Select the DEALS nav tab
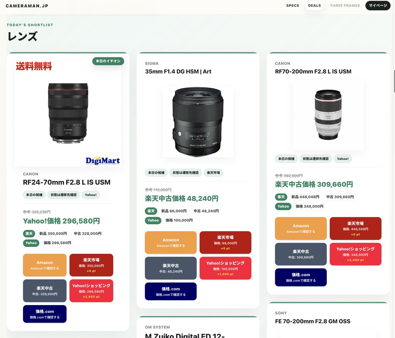 tap(314, 6)
